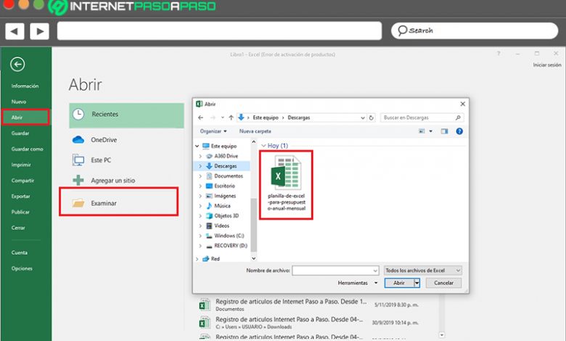The width and height of the screenshot is (566, 341).
Task: Select Imágenes in the folder tree
Action: 225,196
